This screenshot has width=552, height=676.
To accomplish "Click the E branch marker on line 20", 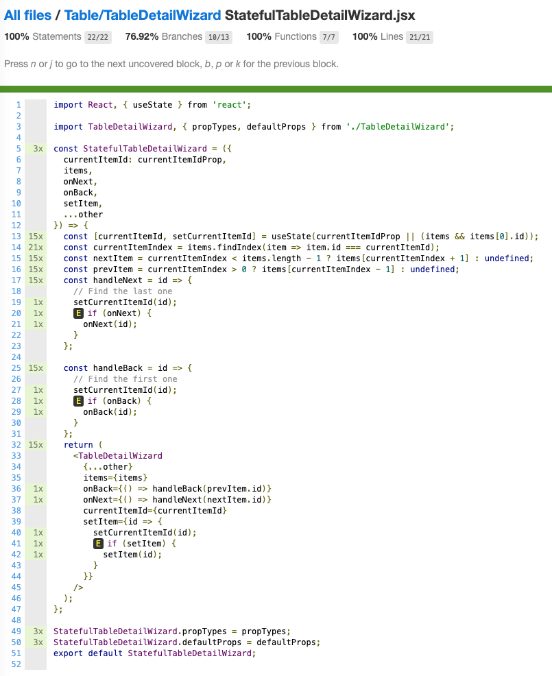I will [77, 313].
